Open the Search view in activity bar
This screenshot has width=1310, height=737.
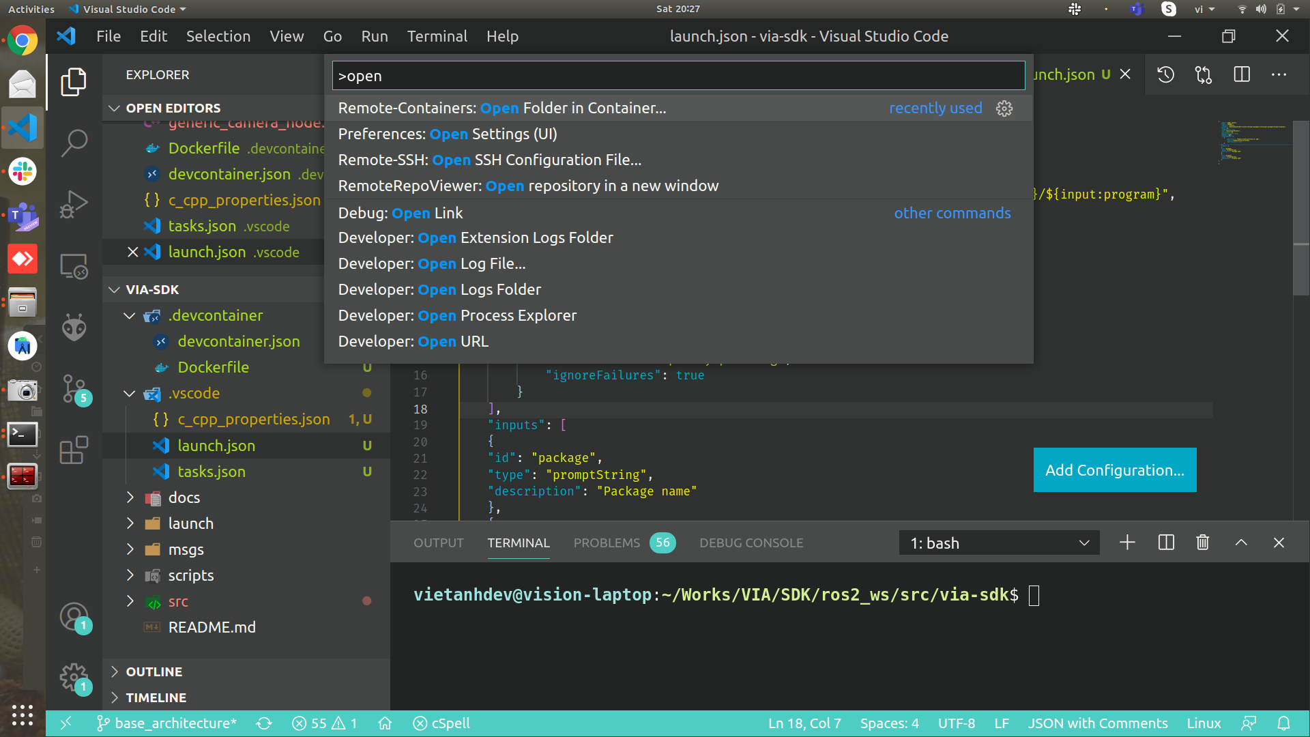74,143
